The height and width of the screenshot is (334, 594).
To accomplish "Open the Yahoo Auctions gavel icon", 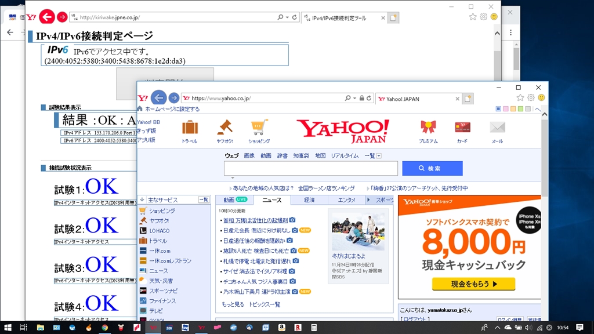I will pos(224,128).
